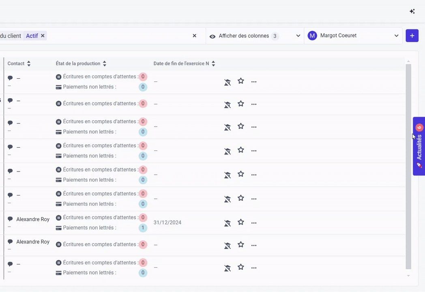Image resolution: width=425 pixels, height=292 pixels.
Task: Click the vertical scrollbar of the table
Action: [x=408, y=162]
